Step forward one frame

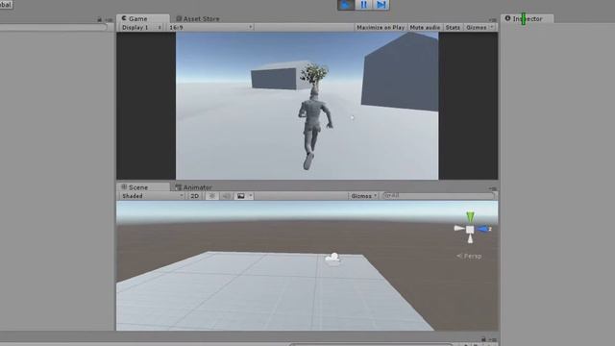pyautogui.click(x=381, y=5)
